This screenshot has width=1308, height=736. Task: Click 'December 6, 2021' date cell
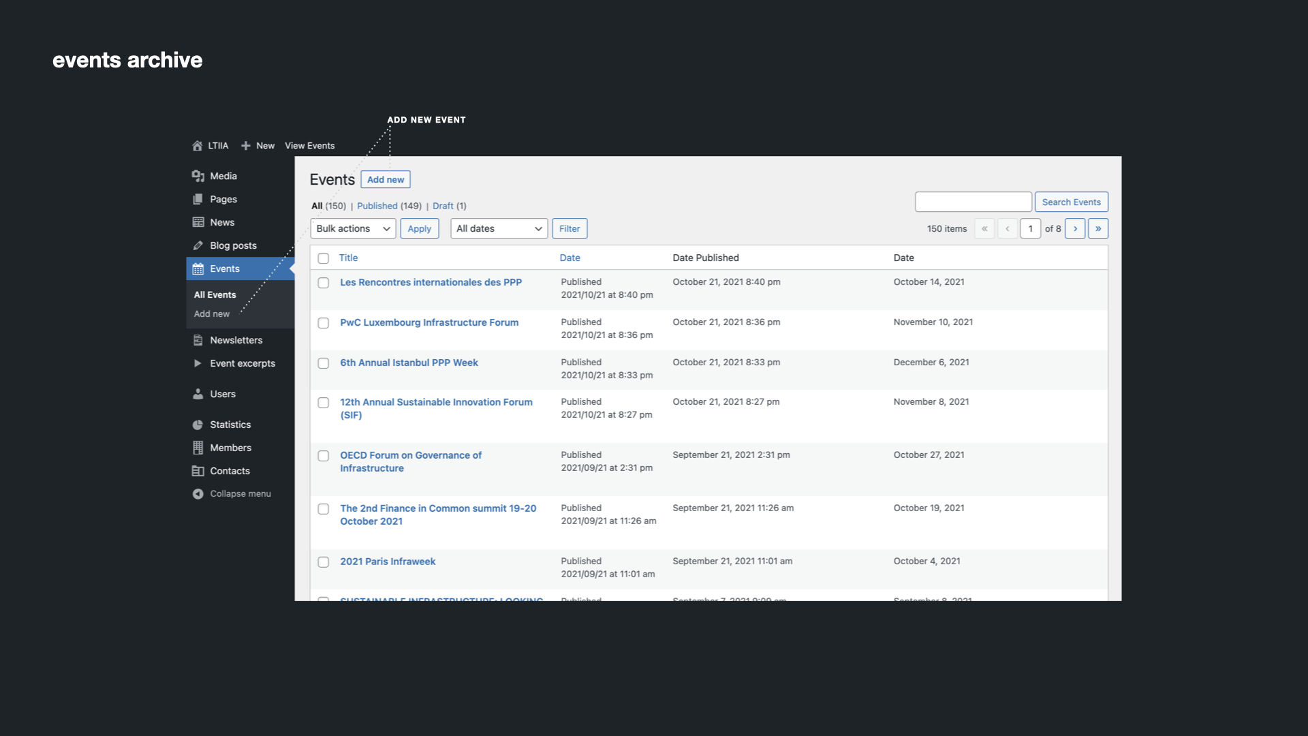931,362
